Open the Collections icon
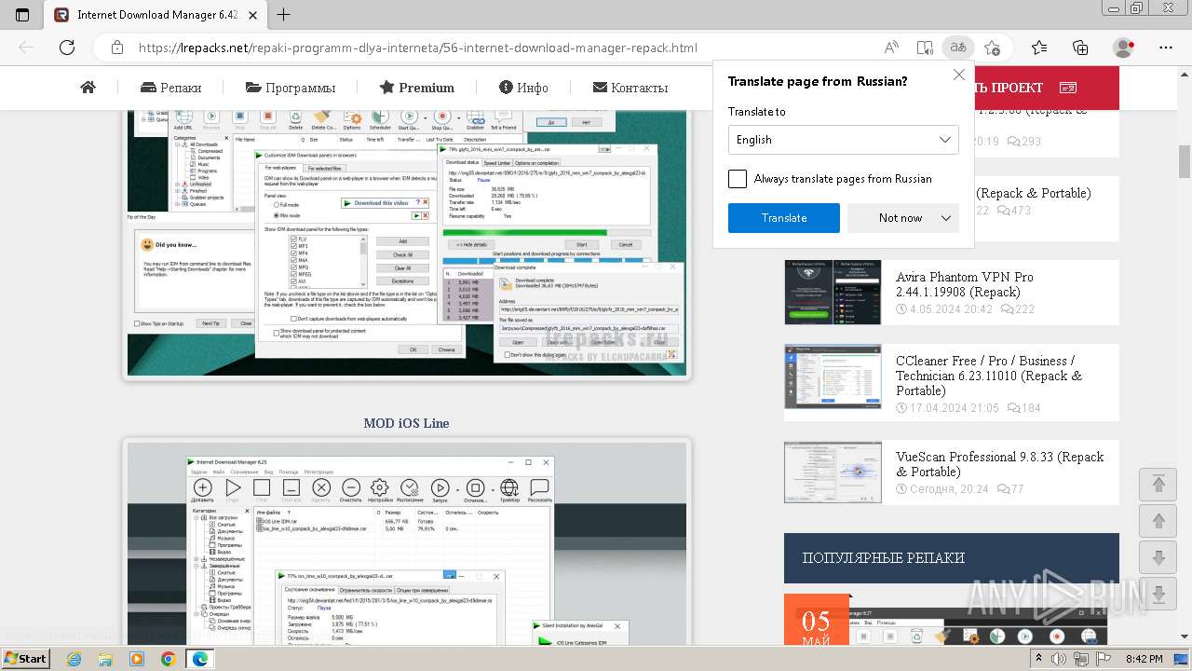The height and width of the screenshot is (671, 1192). pos(1080,48)
